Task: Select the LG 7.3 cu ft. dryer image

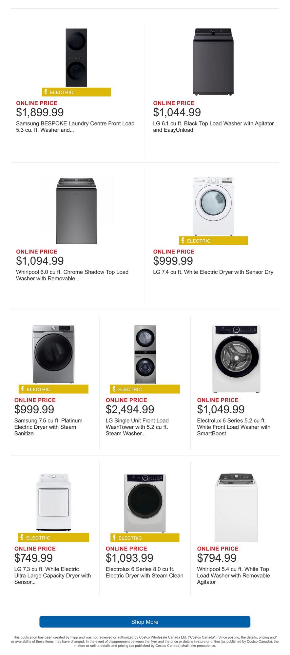Action: [x=53, y=502]
